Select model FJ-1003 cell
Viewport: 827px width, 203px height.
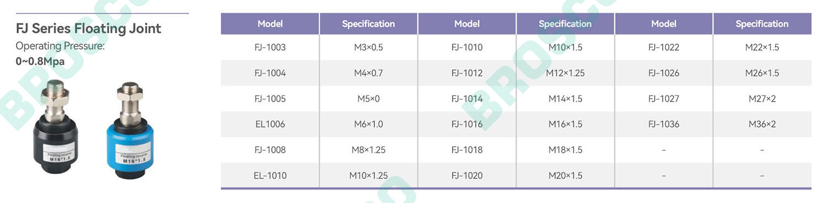(x=270, y=47)
